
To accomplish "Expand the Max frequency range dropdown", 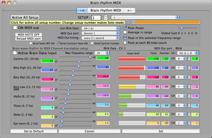I will point(102,53).
